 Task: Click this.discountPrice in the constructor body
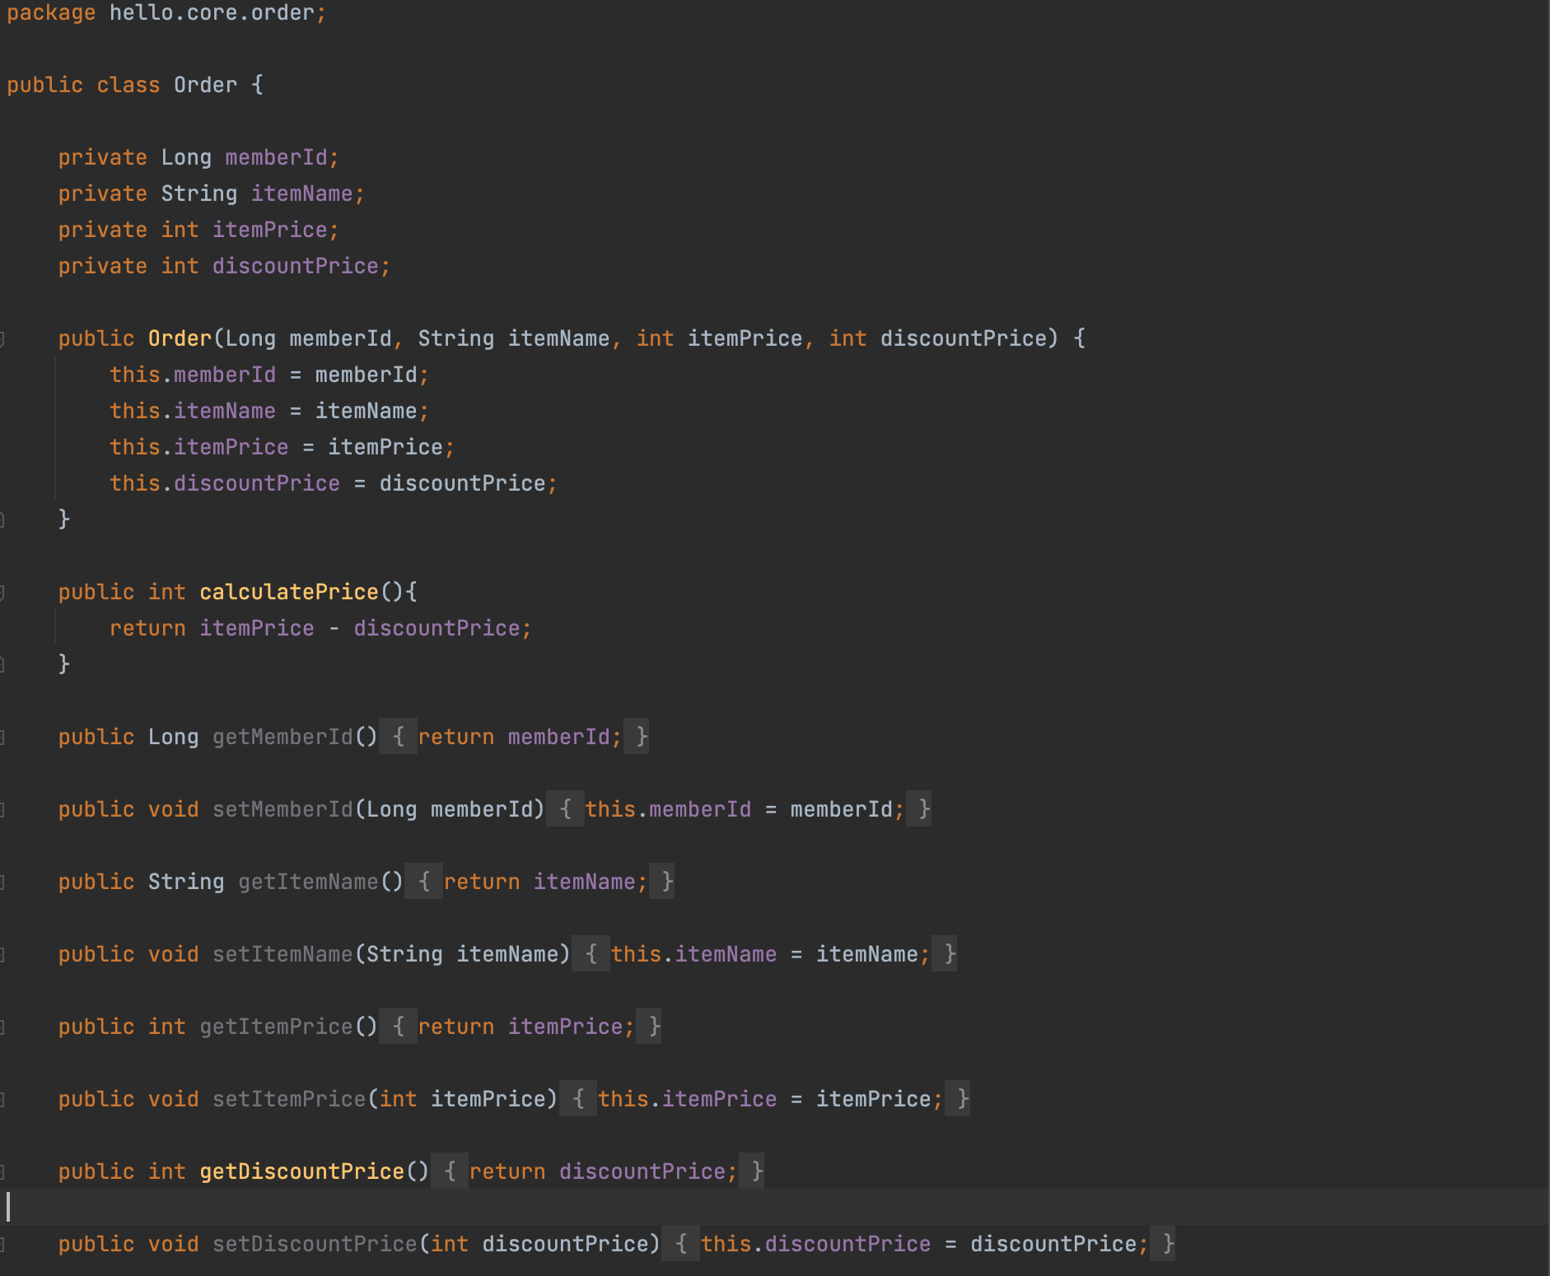click(x=225, y=483)
